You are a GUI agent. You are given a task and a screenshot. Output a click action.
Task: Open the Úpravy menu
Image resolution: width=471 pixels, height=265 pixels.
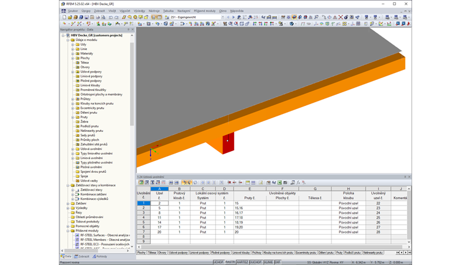point(86,11)
